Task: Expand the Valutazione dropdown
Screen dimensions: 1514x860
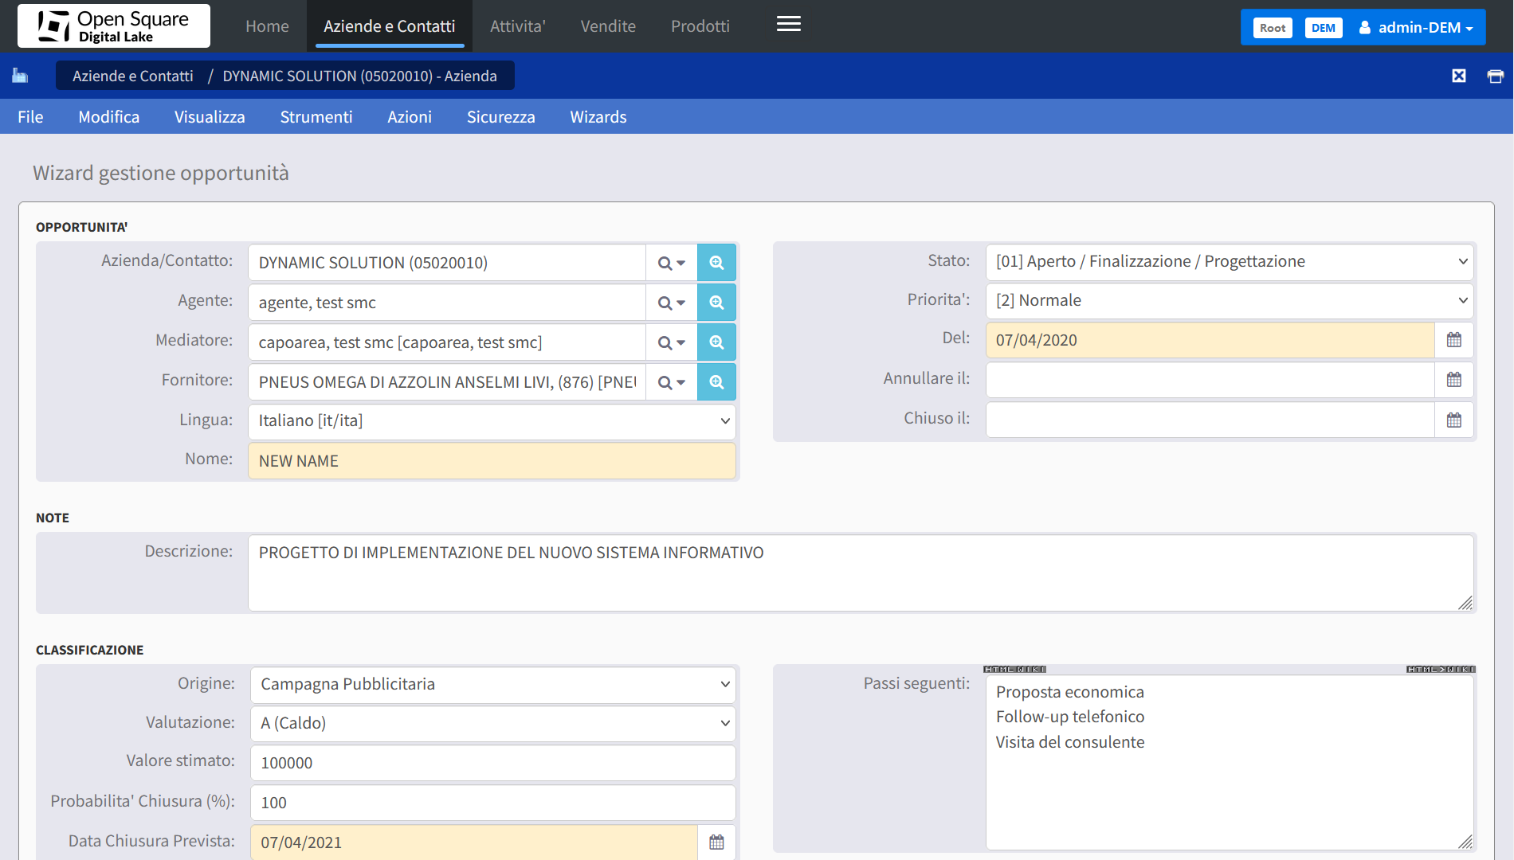Action: click(493, 724)
